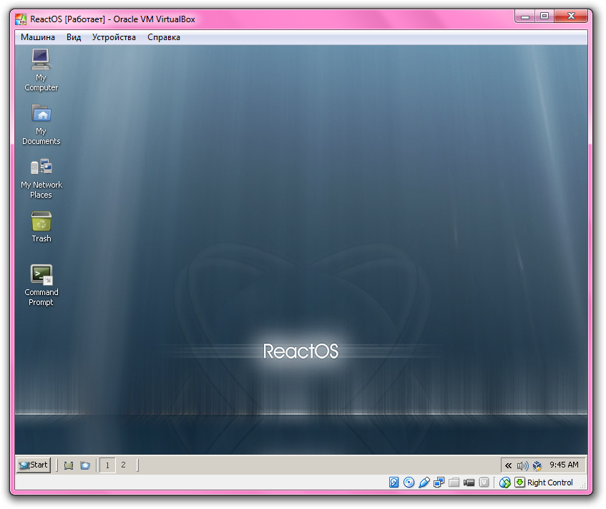The image size is (606, 509).
Task: Click the shared folders status icon
Action: pyautogui.click(x=454, y=483)
